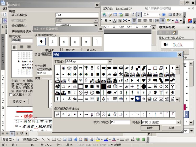Toggle align left in main toolbar
The image size is (196, 147).
134,21
